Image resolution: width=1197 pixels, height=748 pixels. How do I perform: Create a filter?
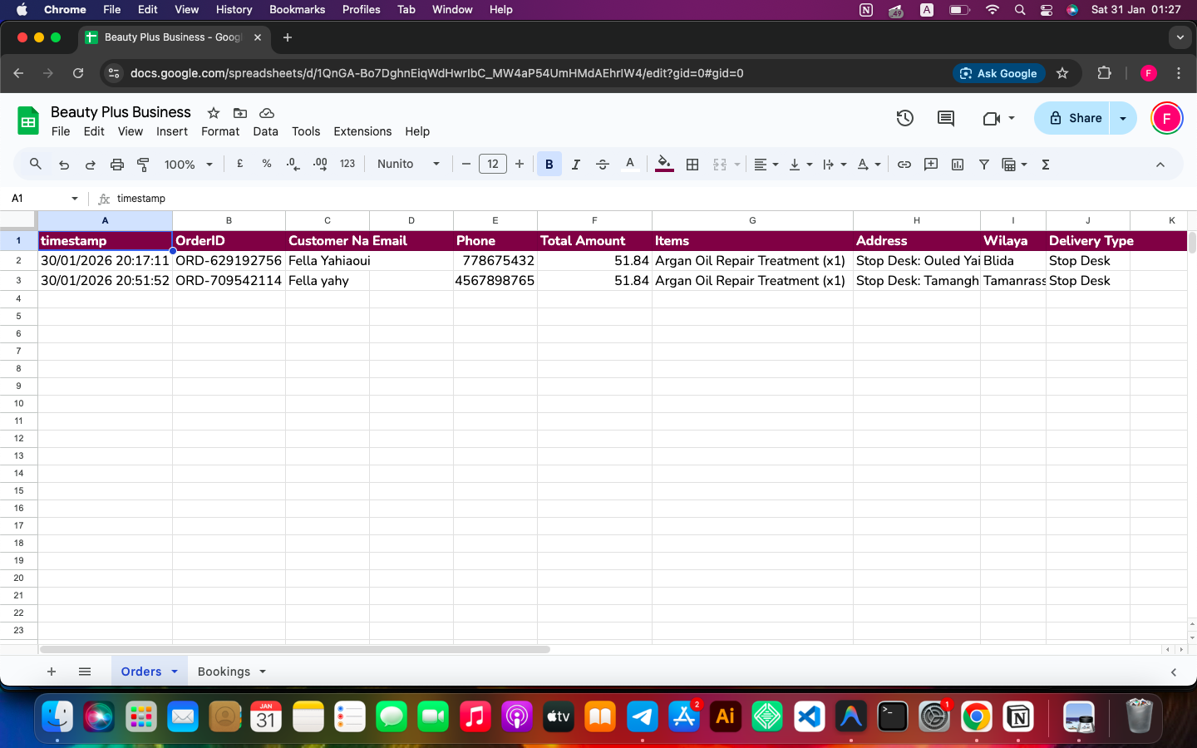point(984,164)
